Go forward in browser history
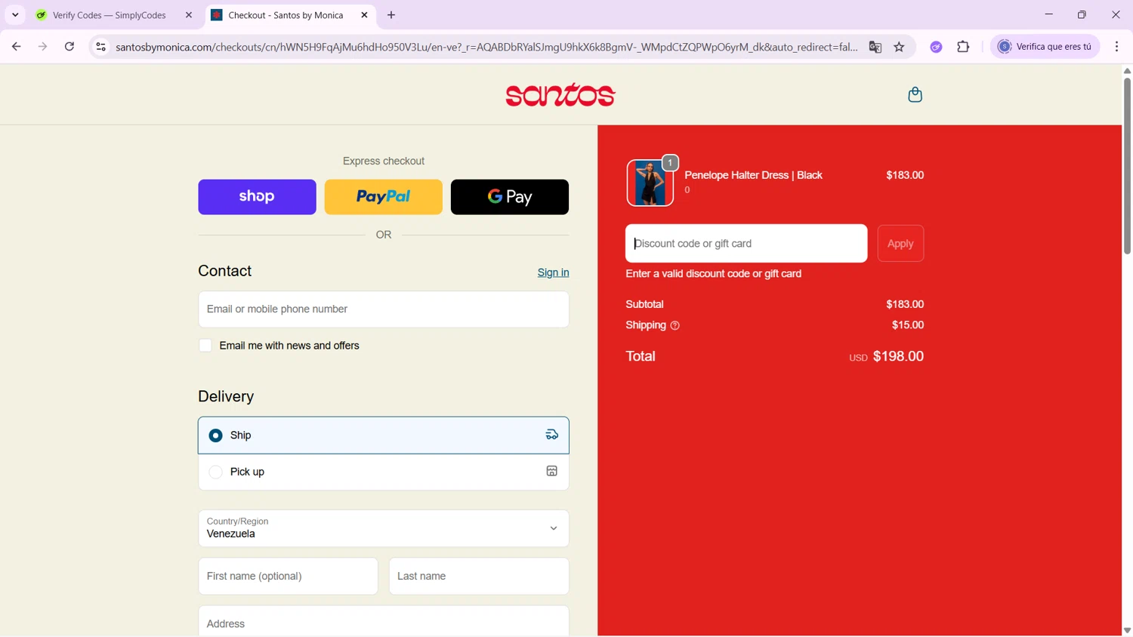Viewport: 1133px width, 637px height. (x=42, y=47)
